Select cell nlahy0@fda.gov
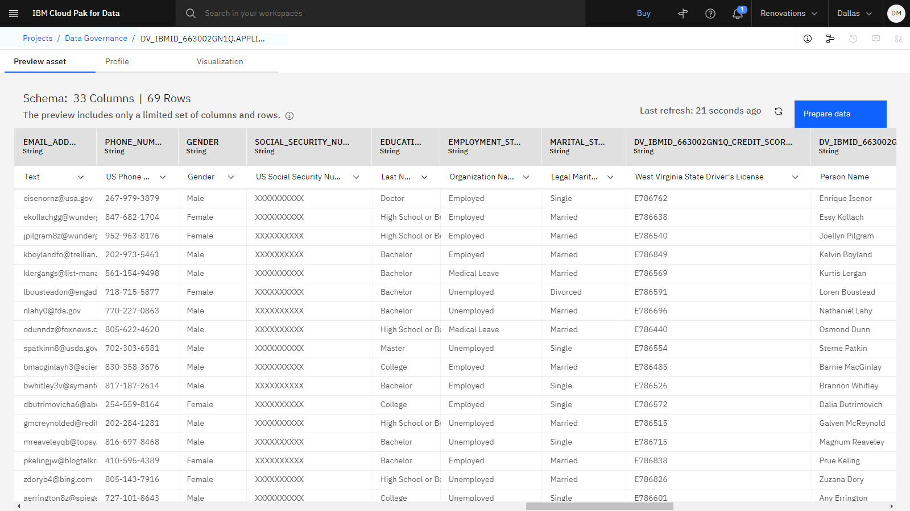This screenshot has width=910, height=511. (x=52, y=311)
